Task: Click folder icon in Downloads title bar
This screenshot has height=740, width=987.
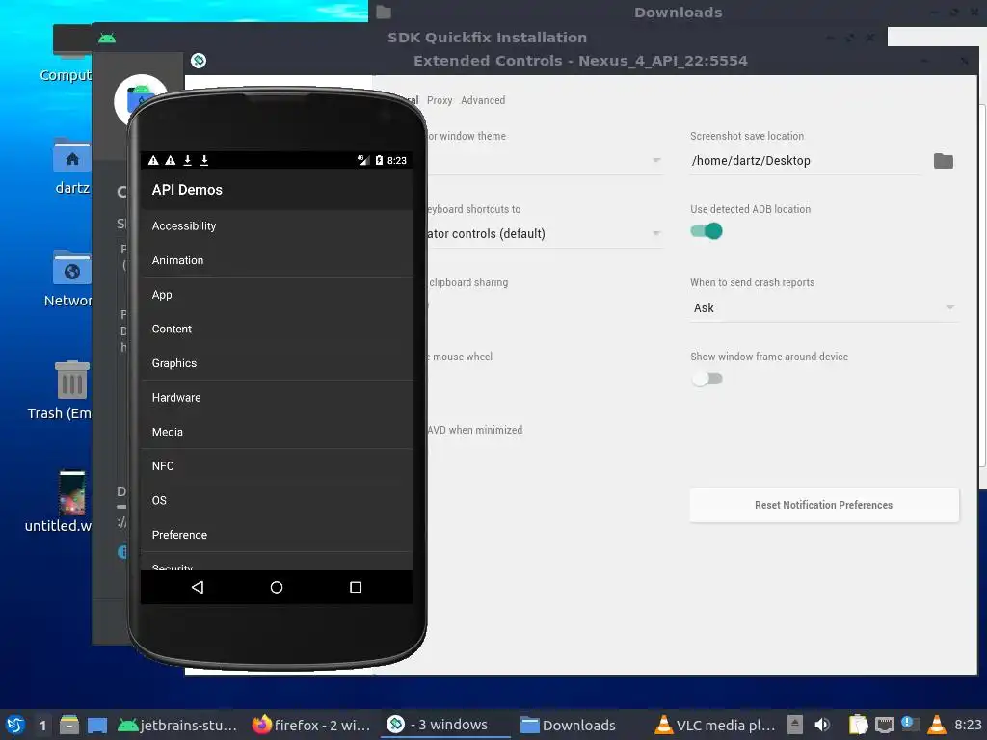Action: point(384,12)
